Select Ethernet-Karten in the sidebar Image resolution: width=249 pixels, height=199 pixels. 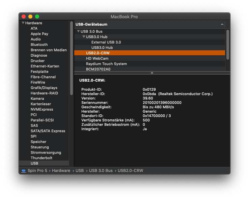(x=45, y=66)
